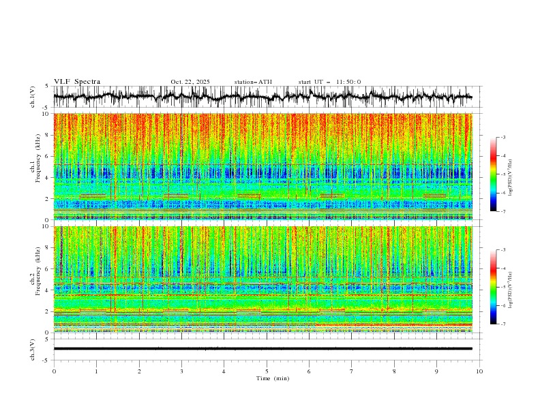Click inside the ch.1 spectrogram plot
The width and height of the screenshot is (540, 417).
coord(262,166)
